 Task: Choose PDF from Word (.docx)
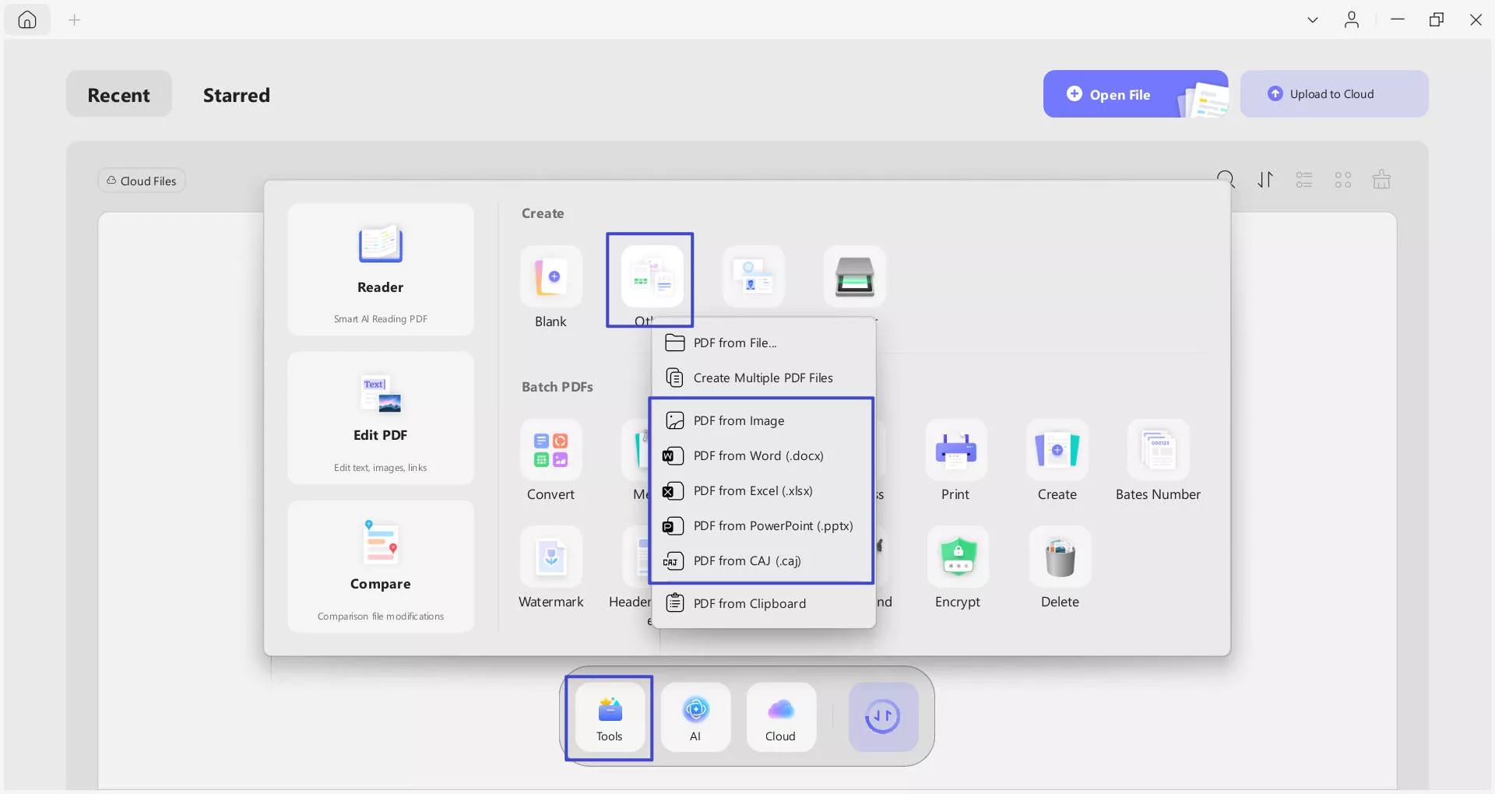click(758, 455)
